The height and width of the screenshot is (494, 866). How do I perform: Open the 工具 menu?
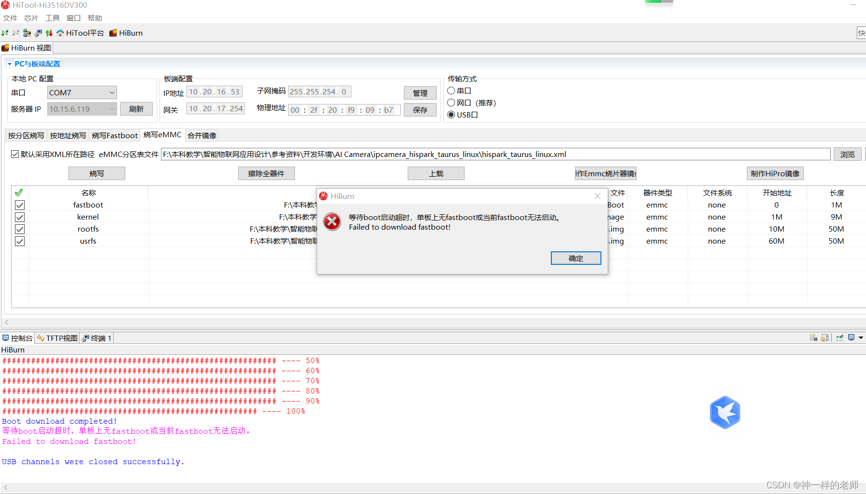[53, 18]
